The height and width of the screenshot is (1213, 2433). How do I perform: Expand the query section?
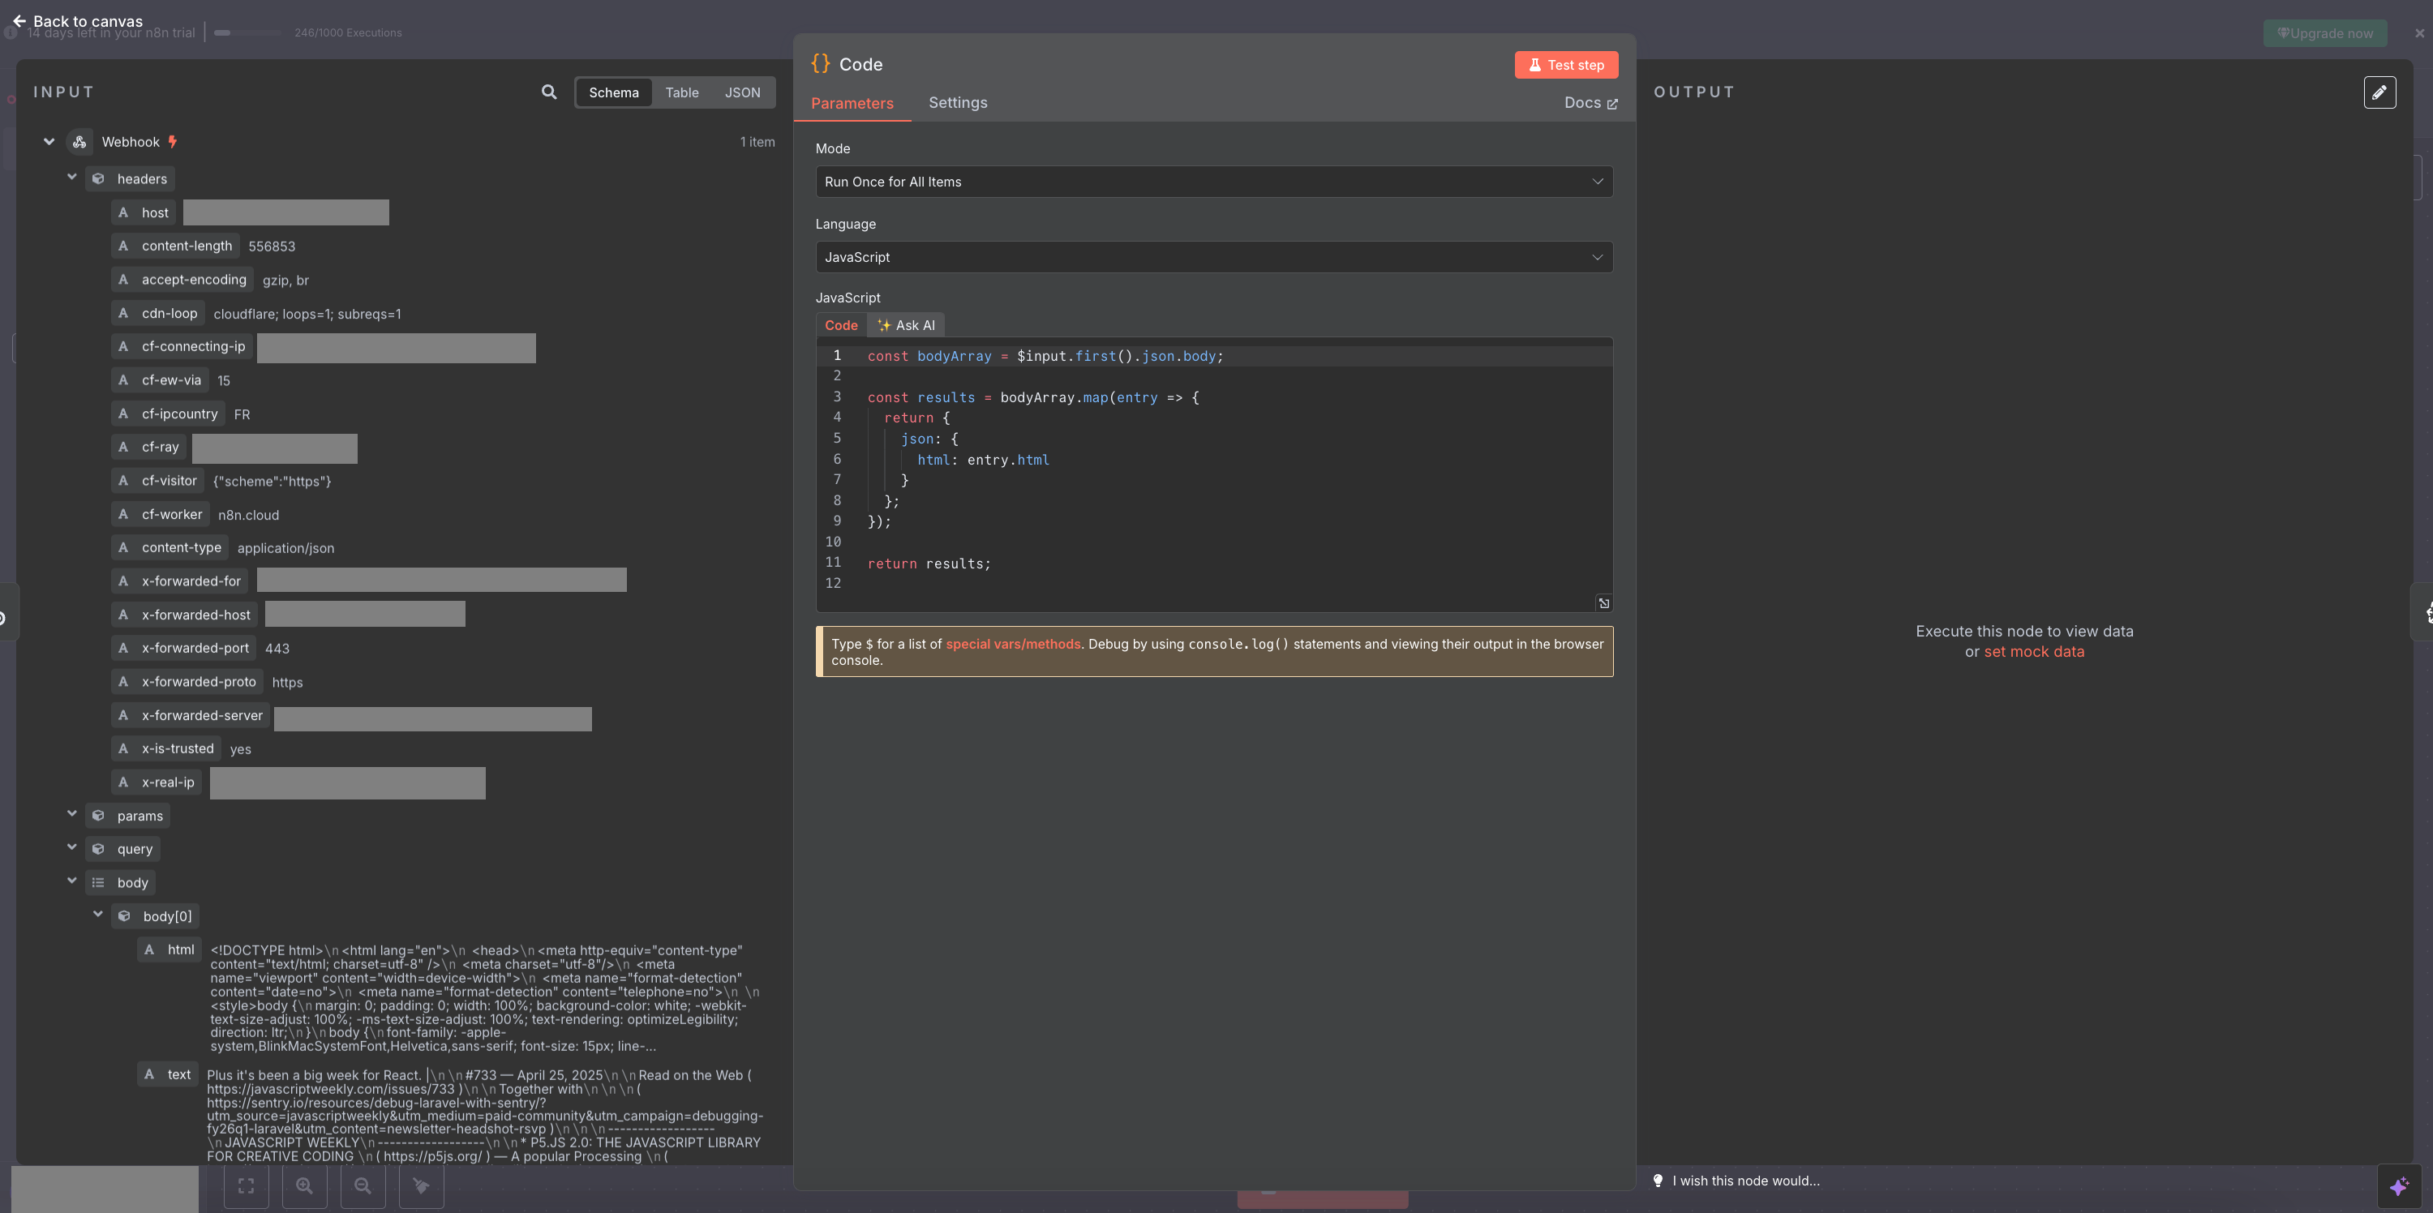tap(72, 847)
